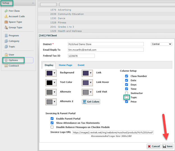Open Program setup item
This screenshot has height=151, width=175.
(x=14, y=36)
